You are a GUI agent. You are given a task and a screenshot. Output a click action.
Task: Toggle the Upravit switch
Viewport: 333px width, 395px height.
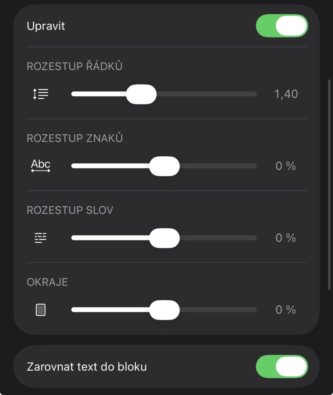tap(282, 26)
